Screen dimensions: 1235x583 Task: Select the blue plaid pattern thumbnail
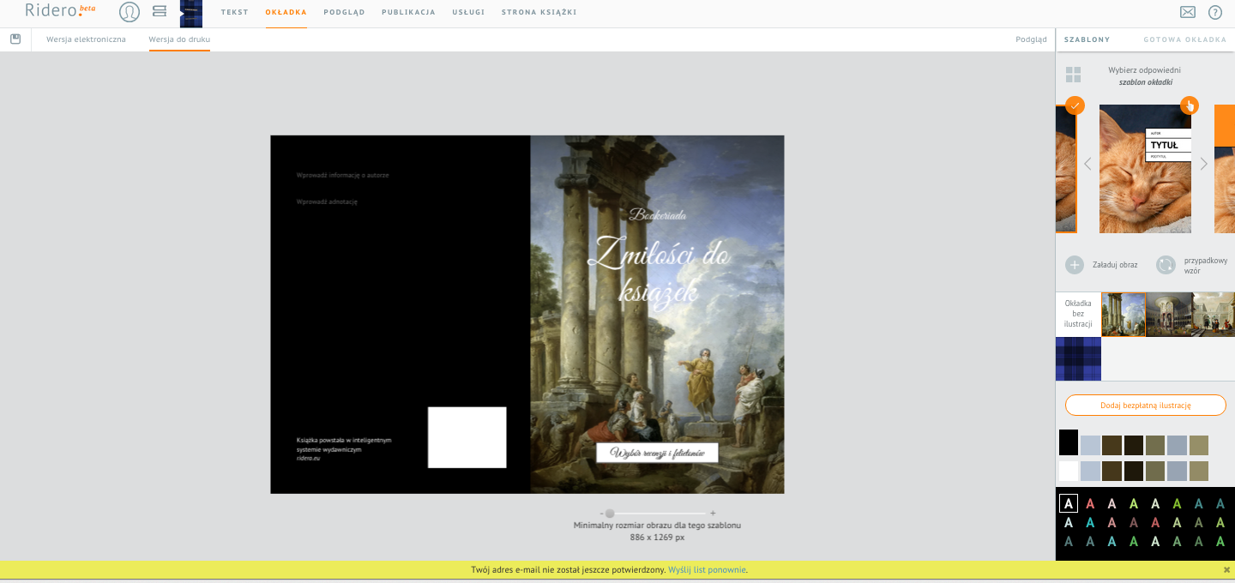pyautogui.click(x=1078, y=358)
